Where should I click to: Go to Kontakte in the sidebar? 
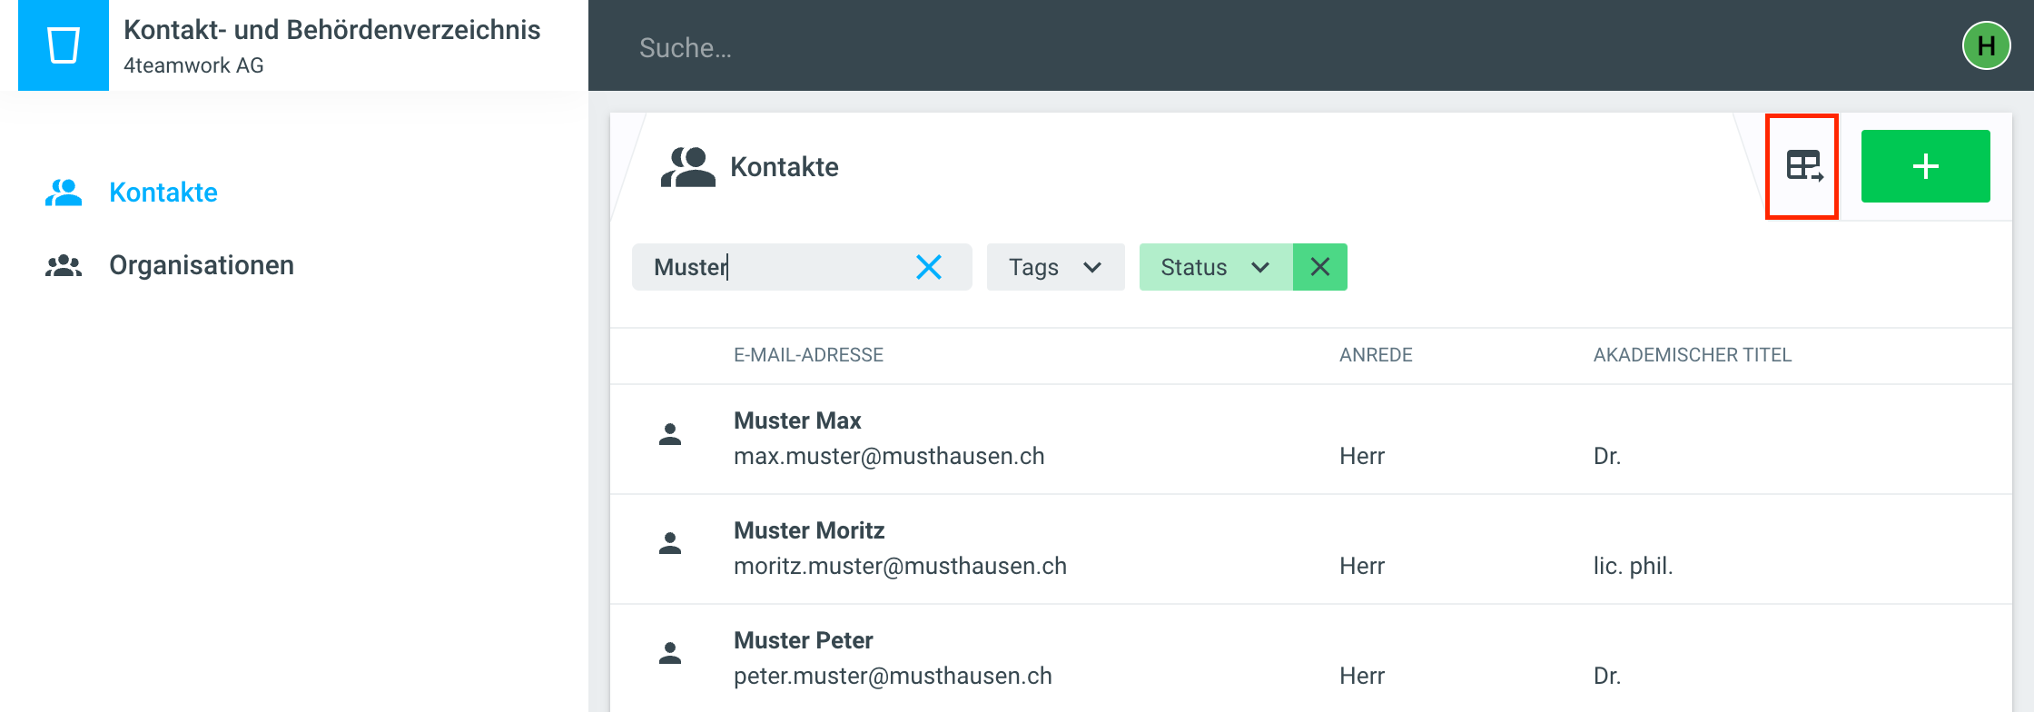pos(163,193)
